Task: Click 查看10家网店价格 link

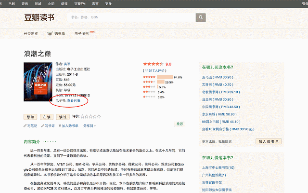Action: [228, 129]
